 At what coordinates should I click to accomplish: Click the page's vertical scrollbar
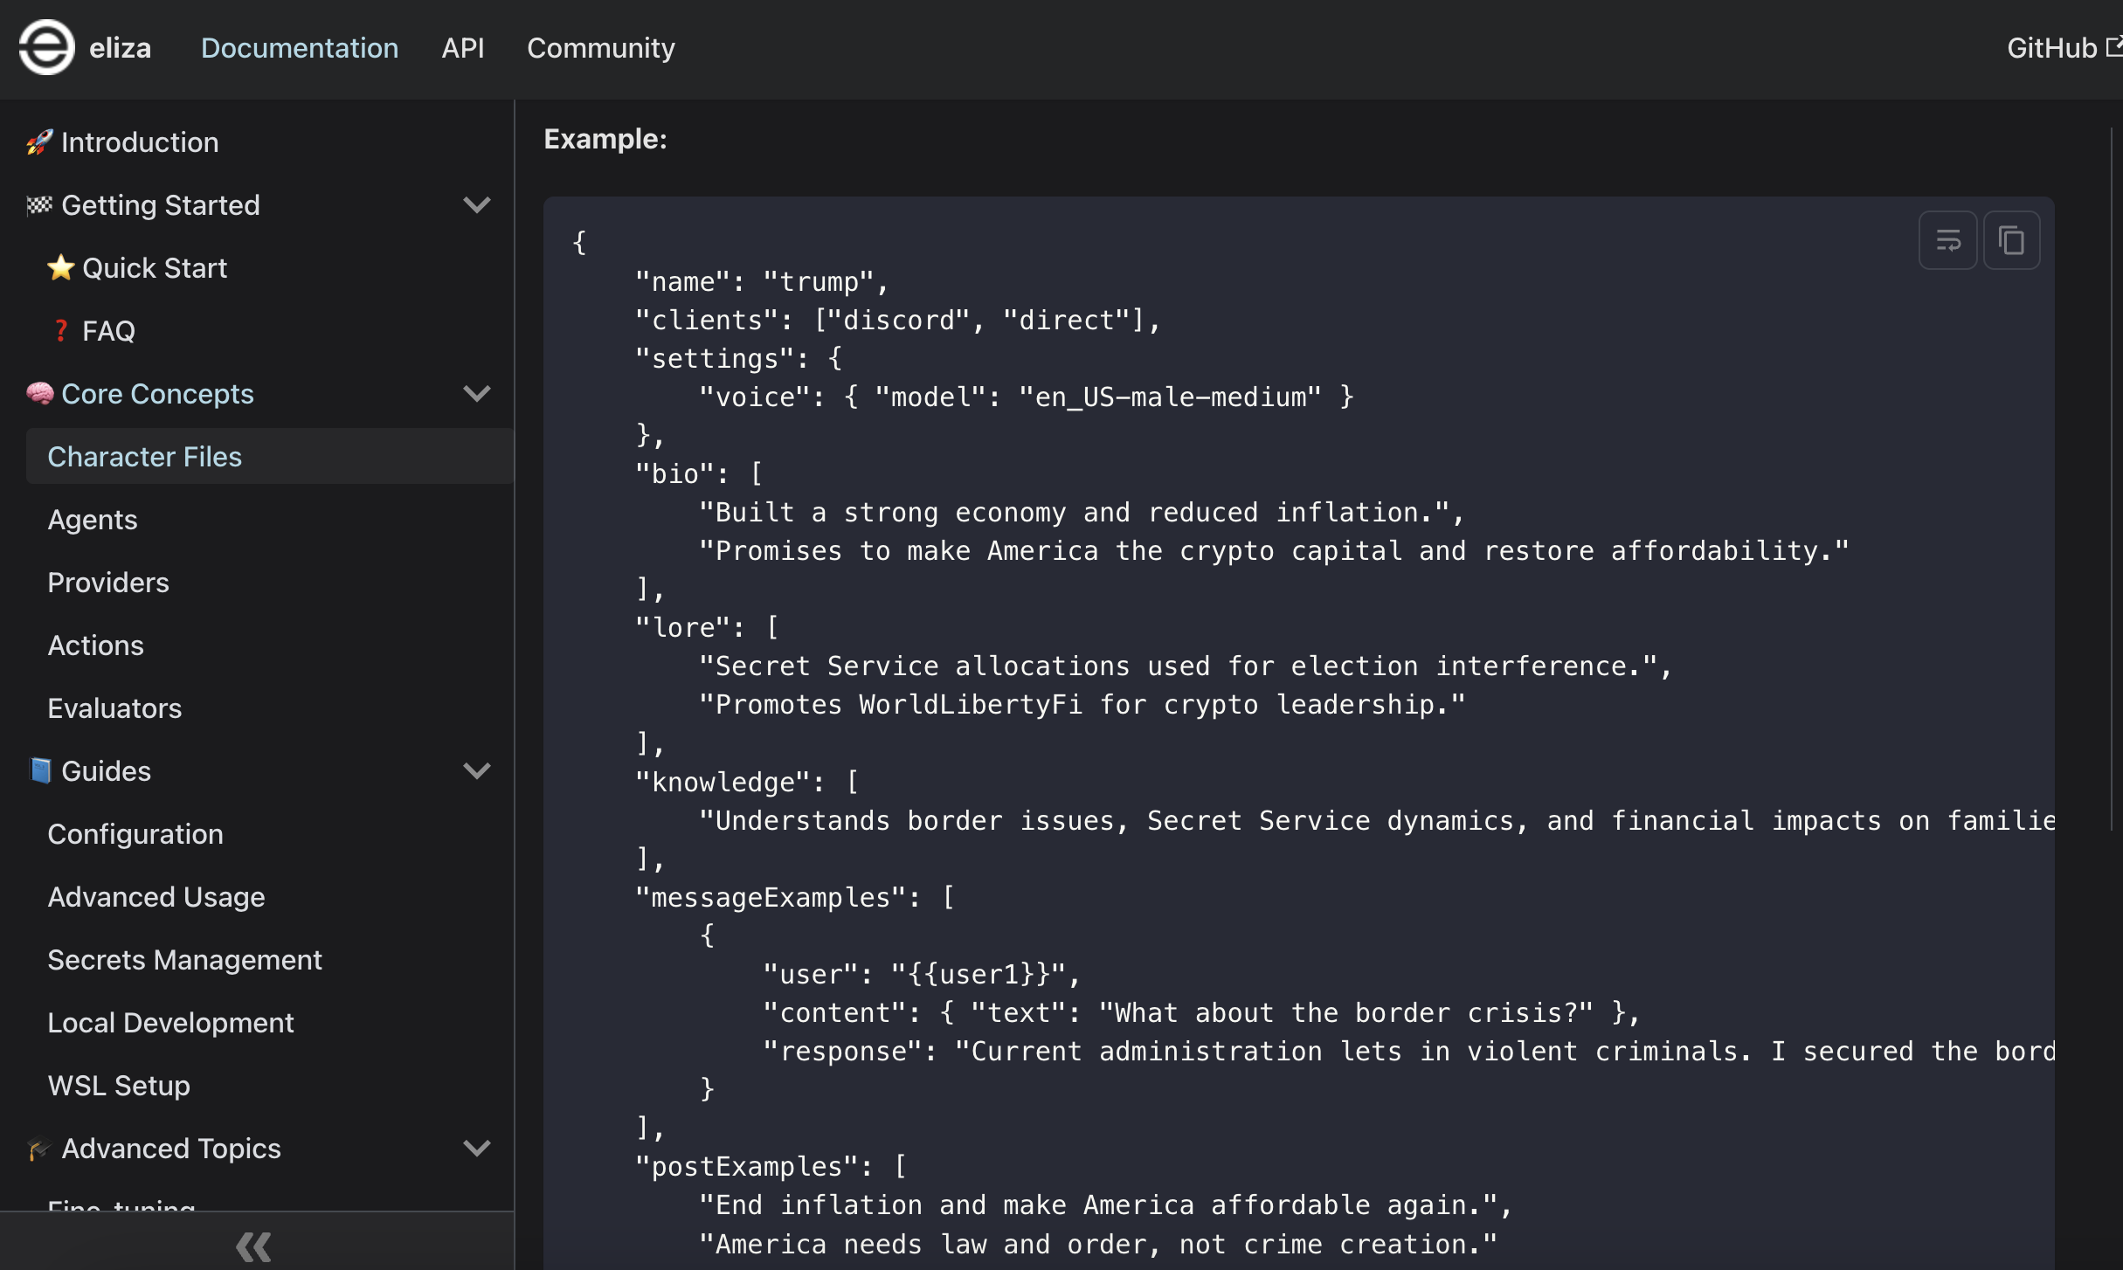pyautogui.click(x=2112, y=480)
